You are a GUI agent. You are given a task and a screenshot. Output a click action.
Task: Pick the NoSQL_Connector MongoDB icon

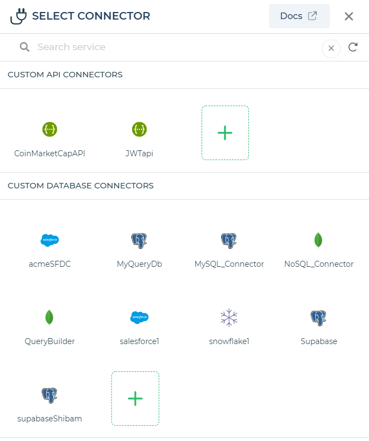318,240
